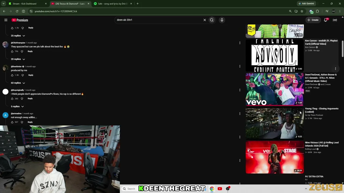Close the Spotify Safe song tab
Viewport: 344px width, 193px height.
click(x=131, y=4)
